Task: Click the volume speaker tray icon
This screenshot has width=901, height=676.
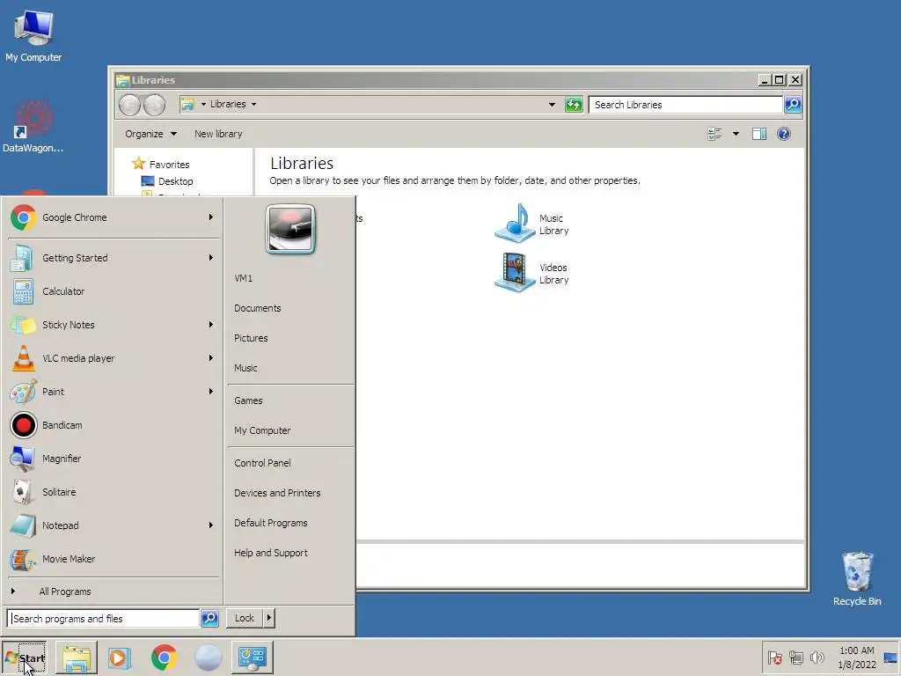Action: pos(817,658)
